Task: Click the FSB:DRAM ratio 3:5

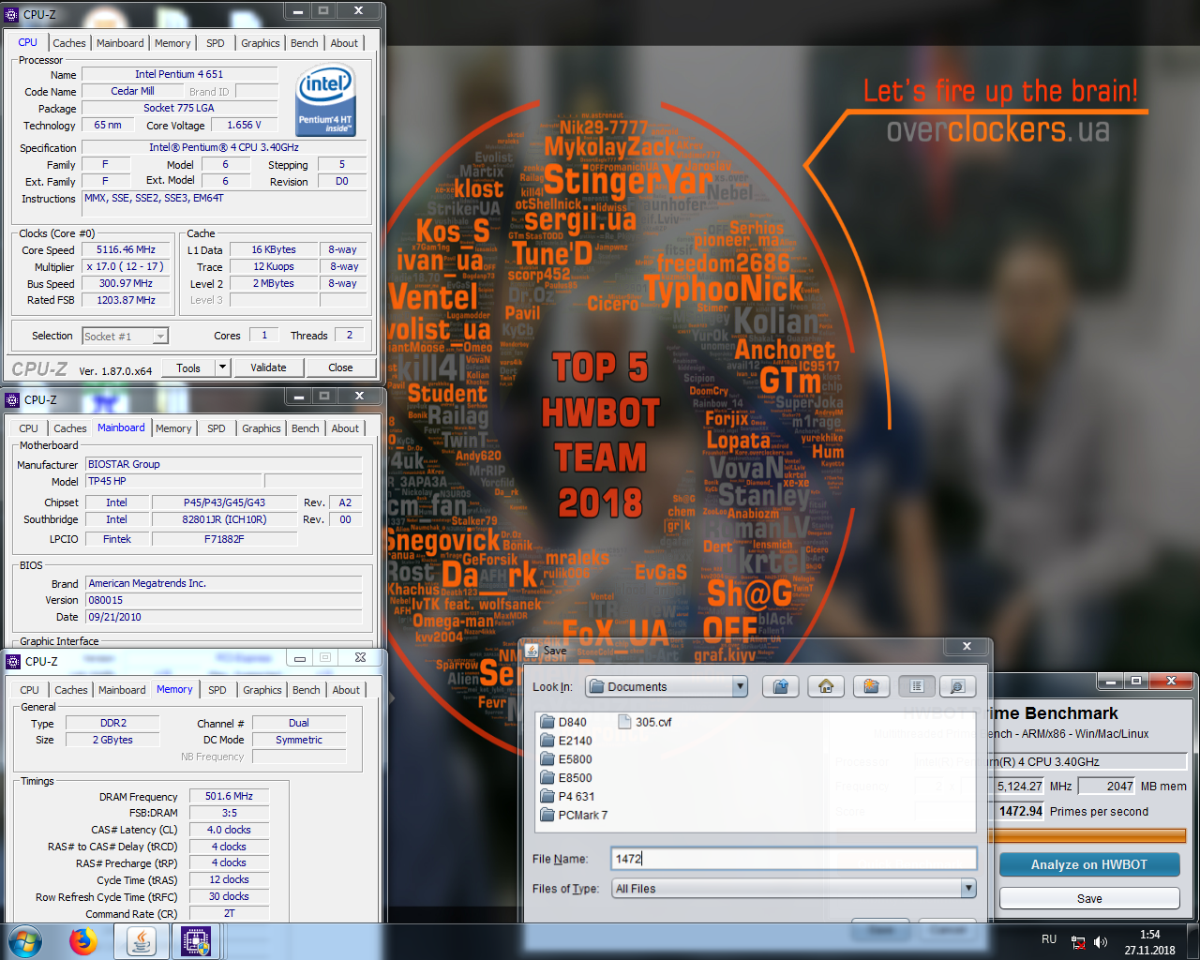Action: 229,813
